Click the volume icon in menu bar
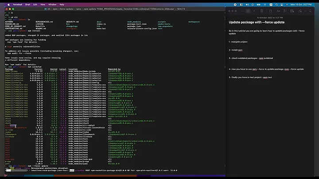Image resolution: width=319 pixels, height=179 pixels. [247, 4]
